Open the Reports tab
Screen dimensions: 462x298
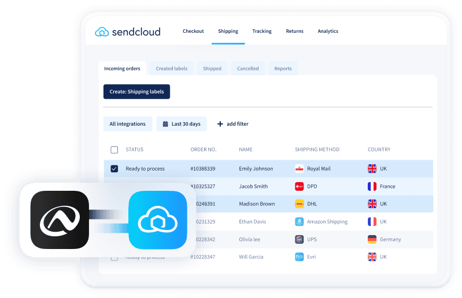coord(283,69)
